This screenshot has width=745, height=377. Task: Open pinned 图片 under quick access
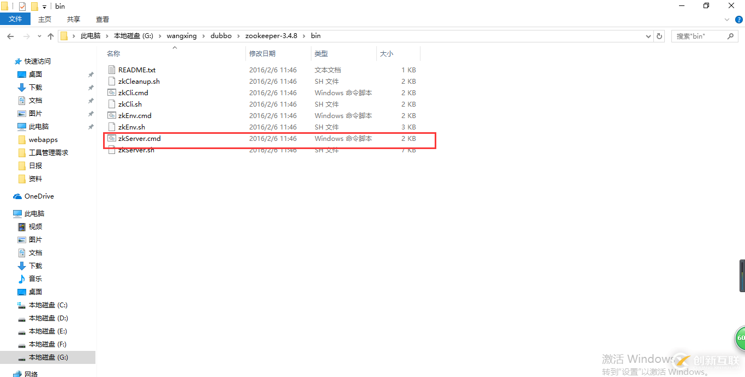click(x=35, y=114)
